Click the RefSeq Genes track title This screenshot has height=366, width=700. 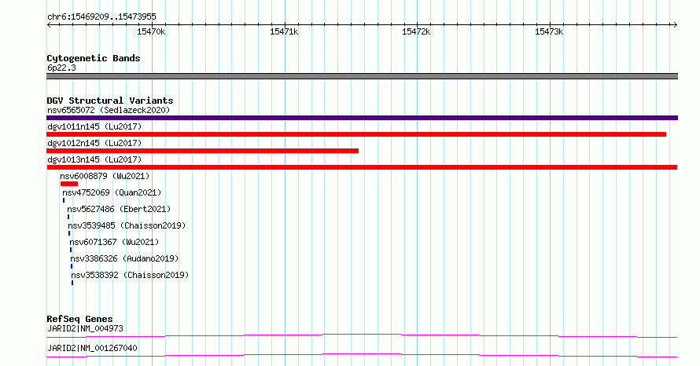tap(80, 319)
